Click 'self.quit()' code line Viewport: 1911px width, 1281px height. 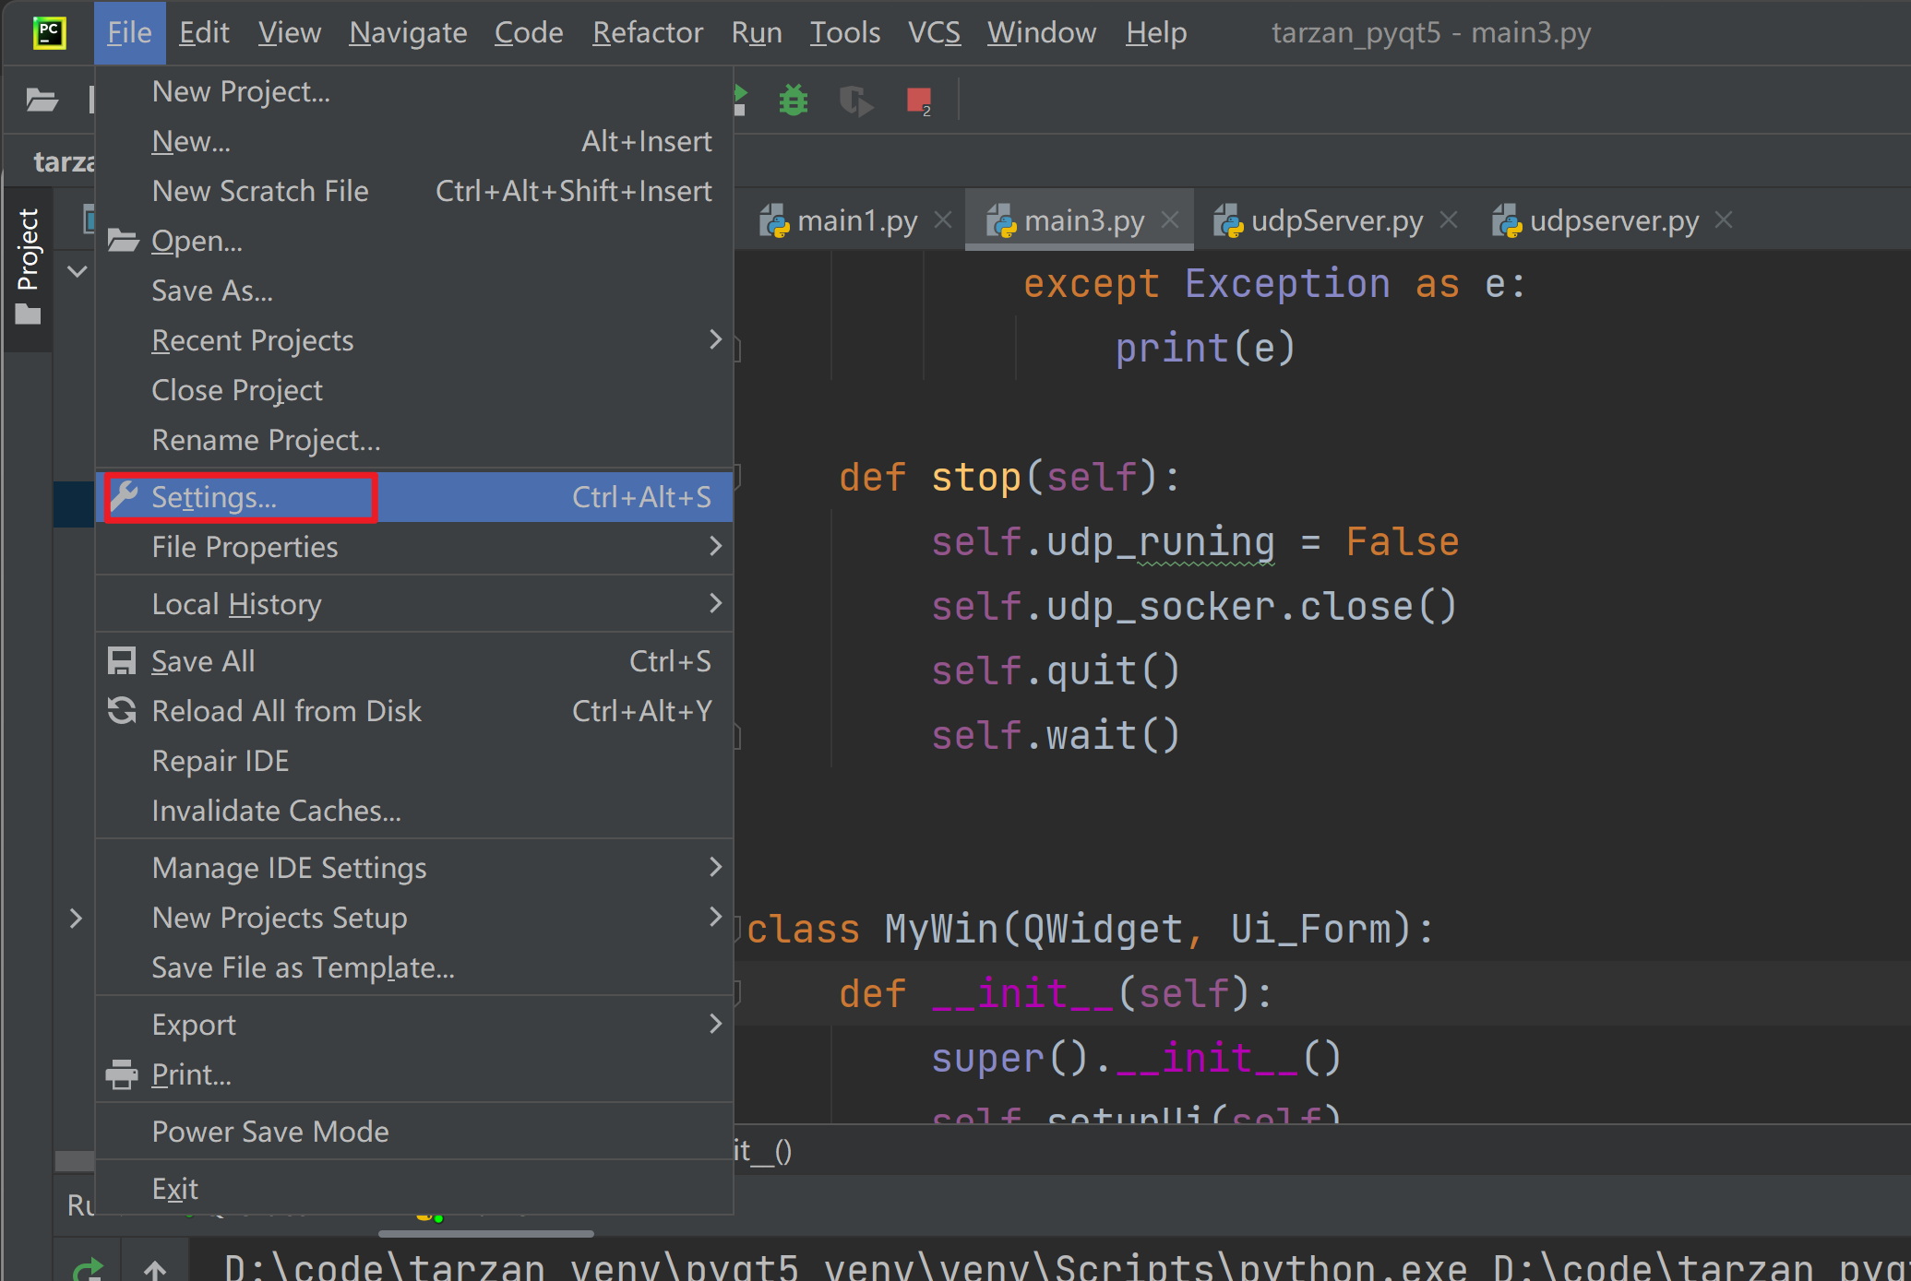[x=1055, y=671]
